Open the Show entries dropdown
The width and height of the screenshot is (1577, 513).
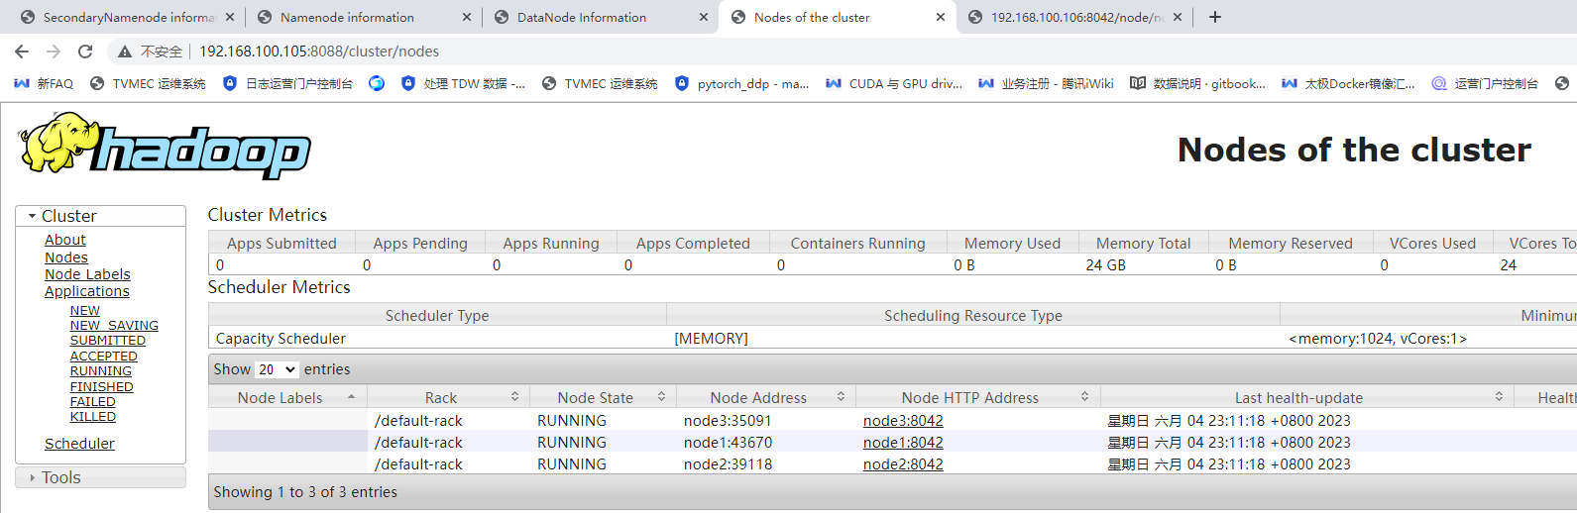click(278, 369)
